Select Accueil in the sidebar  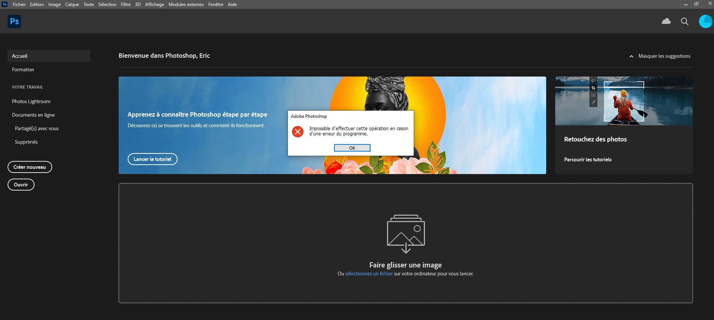pos(49,56)
